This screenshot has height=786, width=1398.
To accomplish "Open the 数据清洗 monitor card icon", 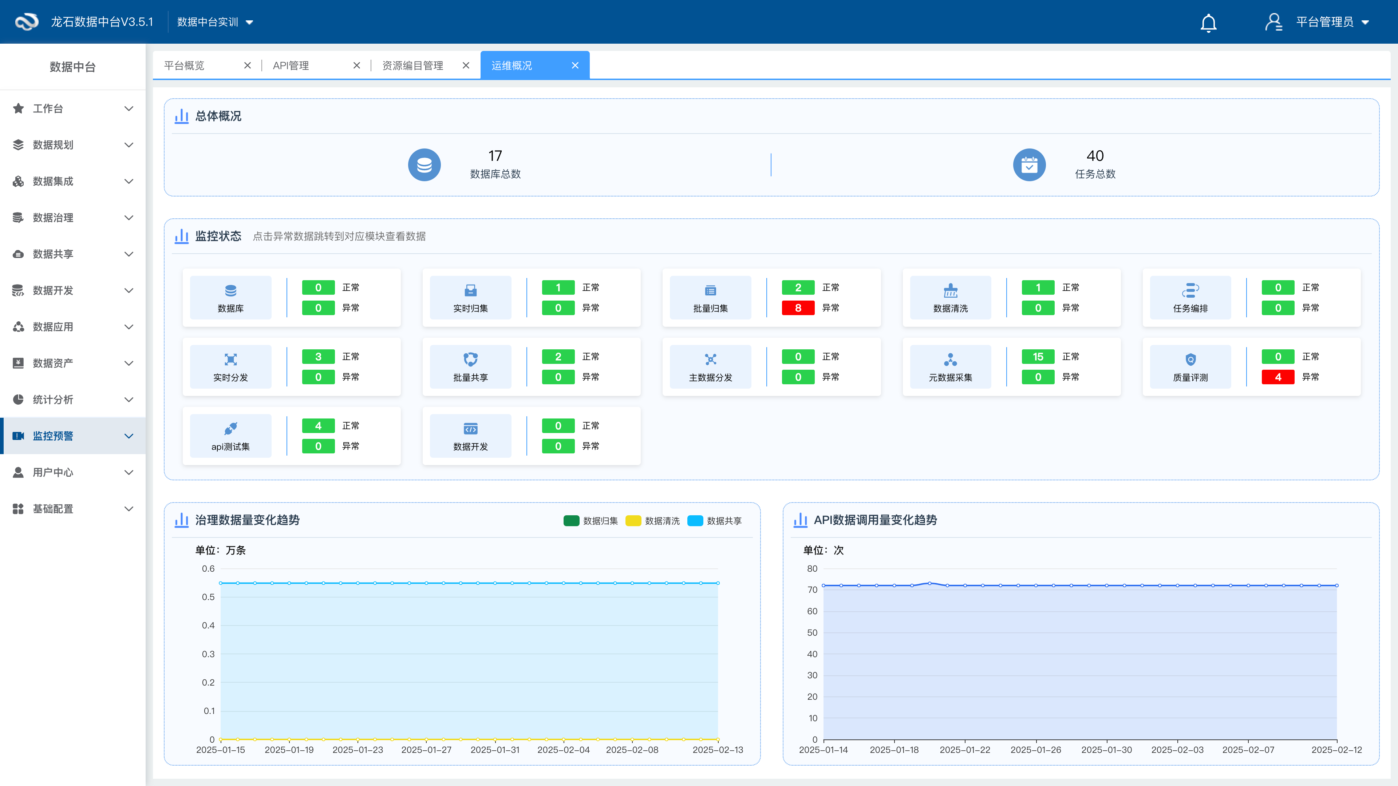I will 950,291.
